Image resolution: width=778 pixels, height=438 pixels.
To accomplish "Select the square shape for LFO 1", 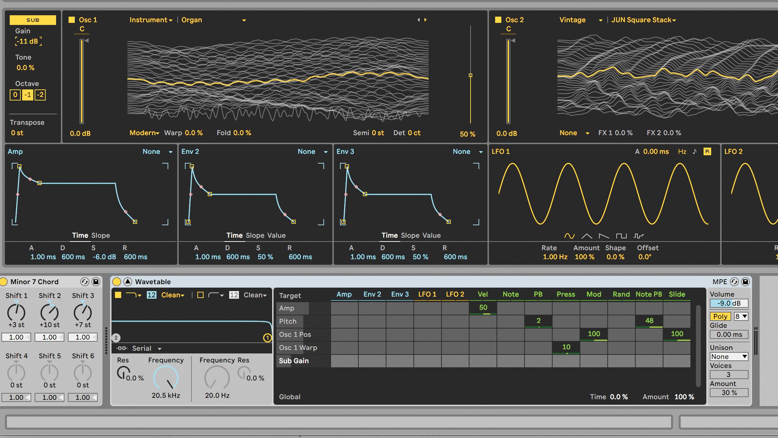I will point(622,236).
